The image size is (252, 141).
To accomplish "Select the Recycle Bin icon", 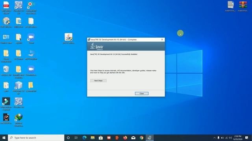I will pyautogui.click(x=6, y=70).
